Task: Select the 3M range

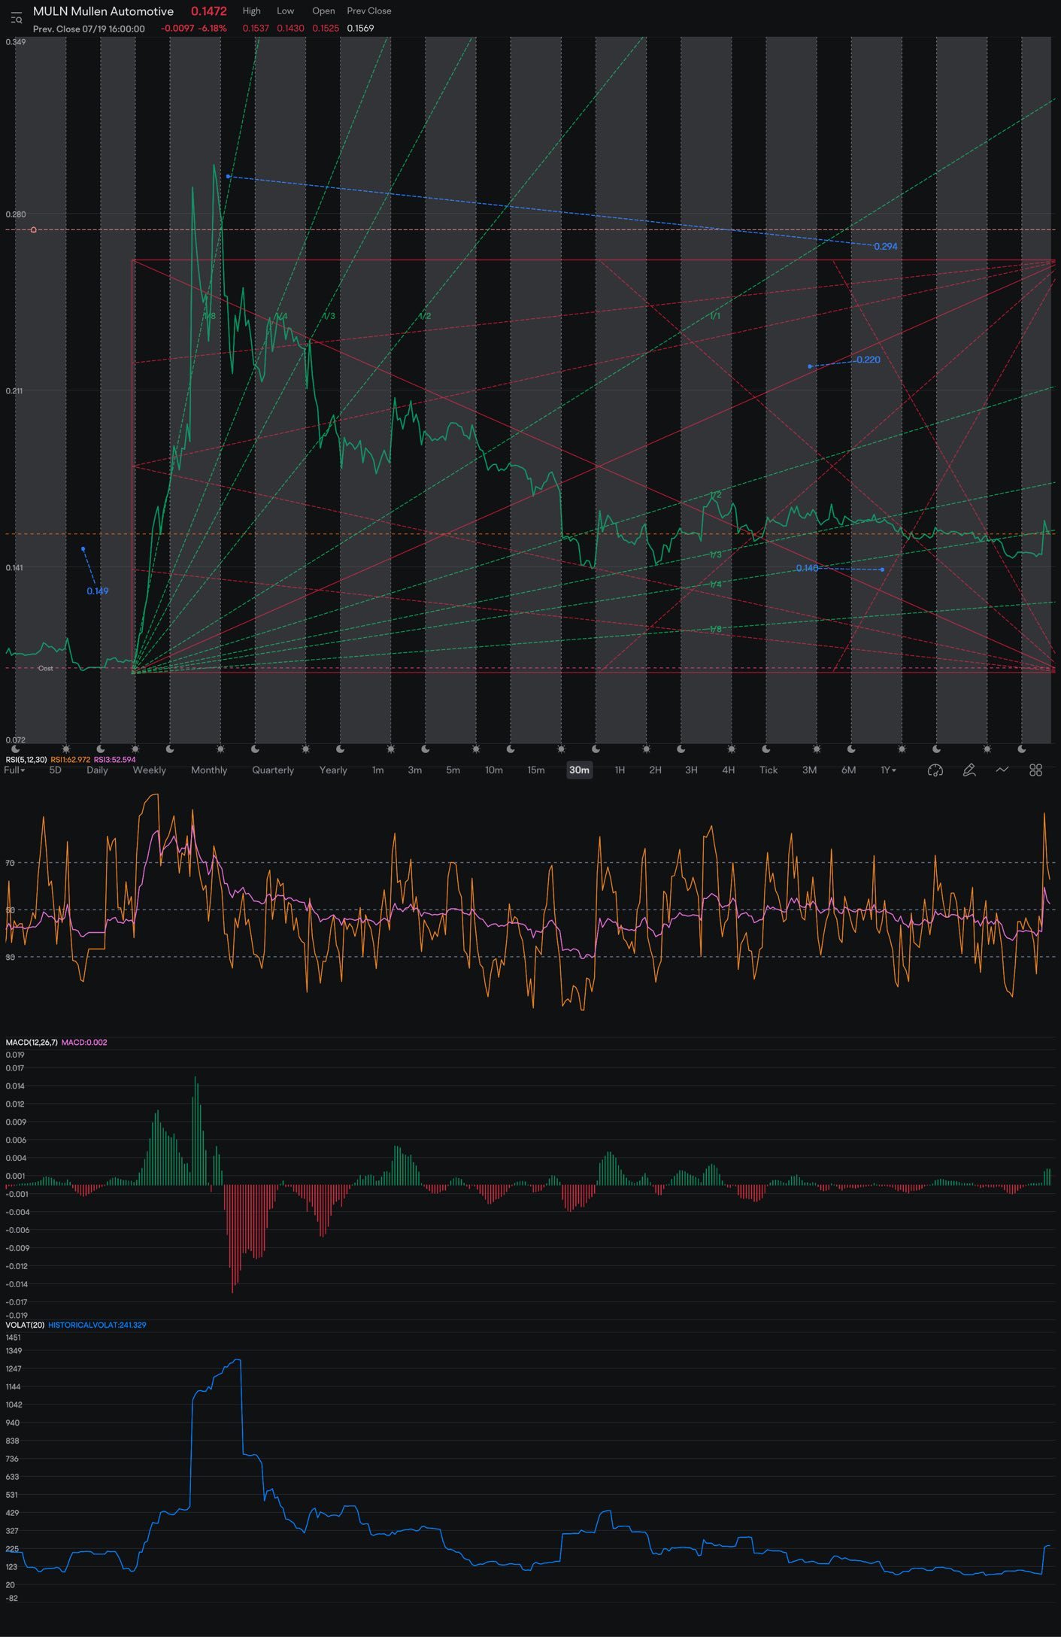Action: point(809,770)
